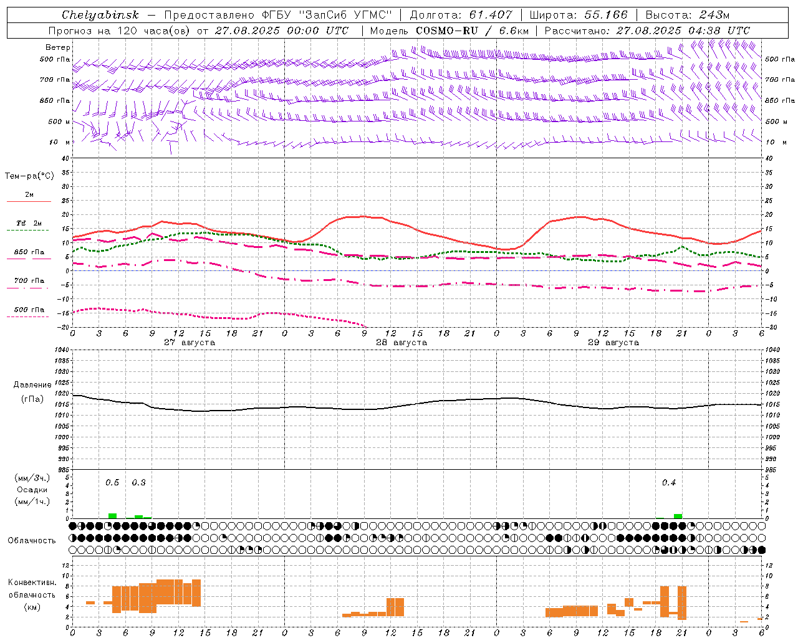Image resolution: width=798 pixels, height=638 pixels.
Task: Click the '(мм/3ч.)' precipitation unit label
Action: pos(32,478)
